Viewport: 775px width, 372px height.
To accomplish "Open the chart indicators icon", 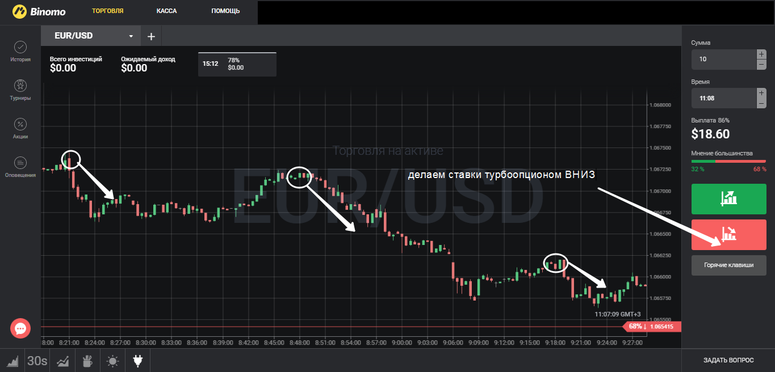I will [x=62, y=360].
